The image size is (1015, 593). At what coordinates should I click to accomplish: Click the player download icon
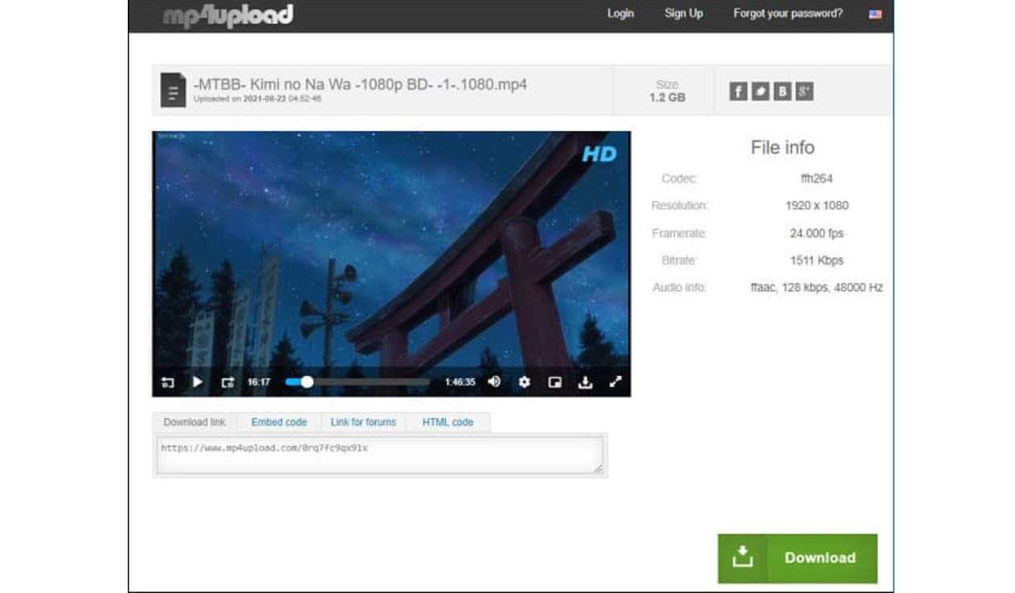(x=585, y=382)
